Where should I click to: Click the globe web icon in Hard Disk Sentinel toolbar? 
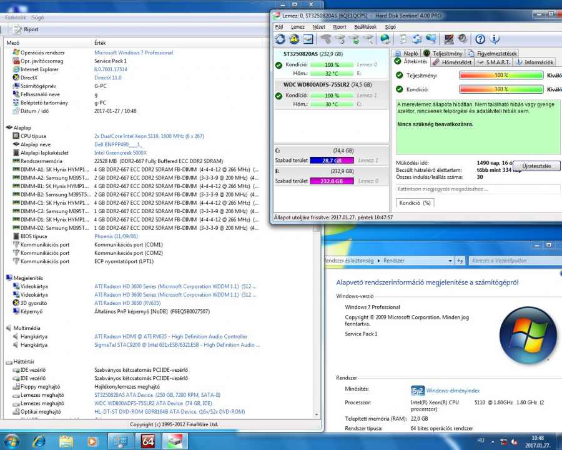tap(385, 39)
